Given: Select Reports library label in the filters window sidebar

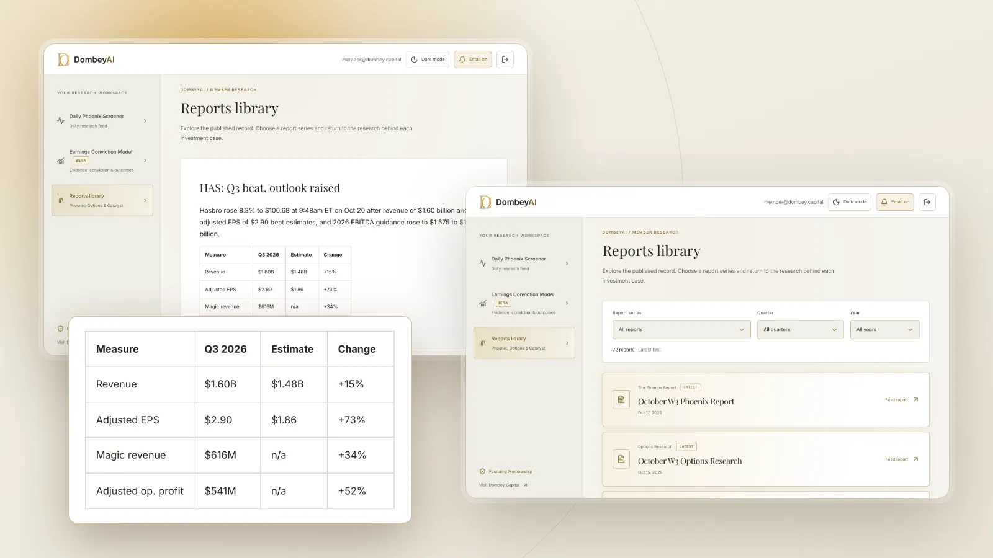Looking at the screenshot, I should 508,339.
